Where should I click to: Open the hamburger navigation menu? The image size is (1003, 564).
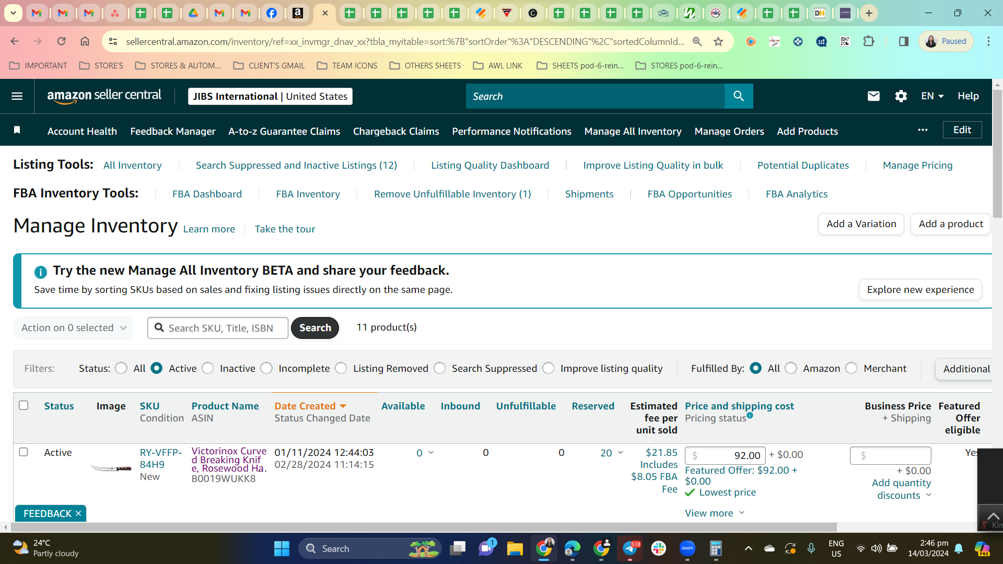(x=17, y=96)
